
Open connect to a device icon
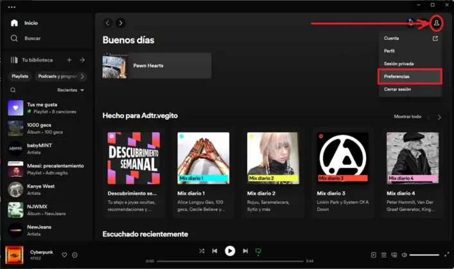click(x=394, y=255)
